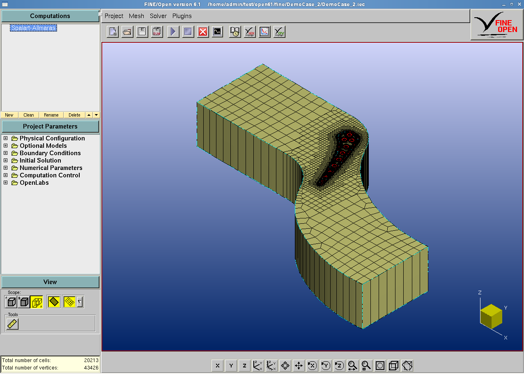Launch HEXPRESS with the HEX icon
The height and width of the screenshot is (374, 524).
coord(250,32)
